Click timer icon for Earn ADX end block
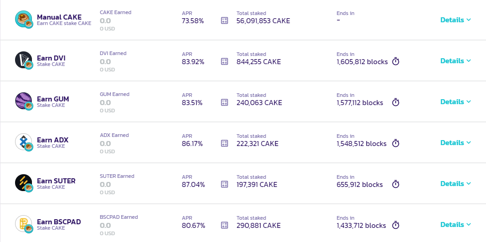Image resolution: width=486 pixels, height=242 pixels. [396, 143]
